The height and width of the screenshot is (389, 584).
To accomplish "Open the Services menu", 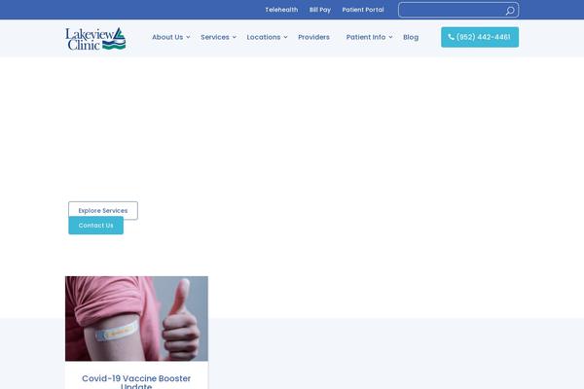I will pyautogui.click(x=215, y=37).
